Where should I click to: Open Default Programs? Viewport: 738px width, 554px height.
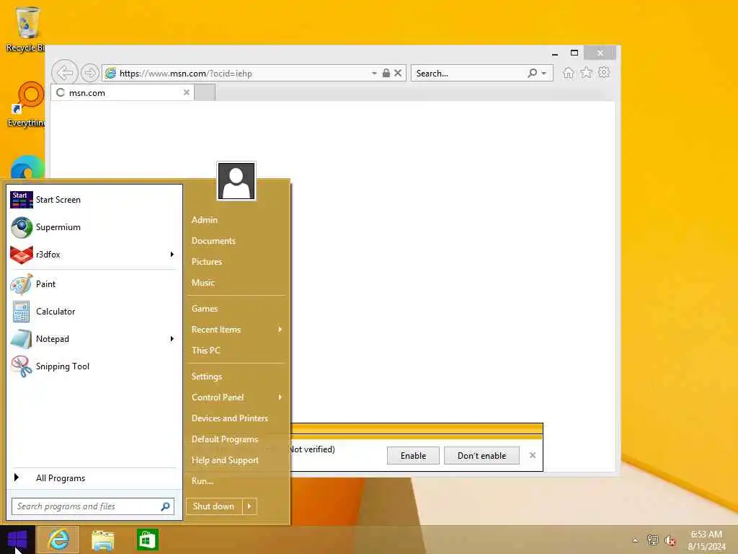[x=225, y=439]
